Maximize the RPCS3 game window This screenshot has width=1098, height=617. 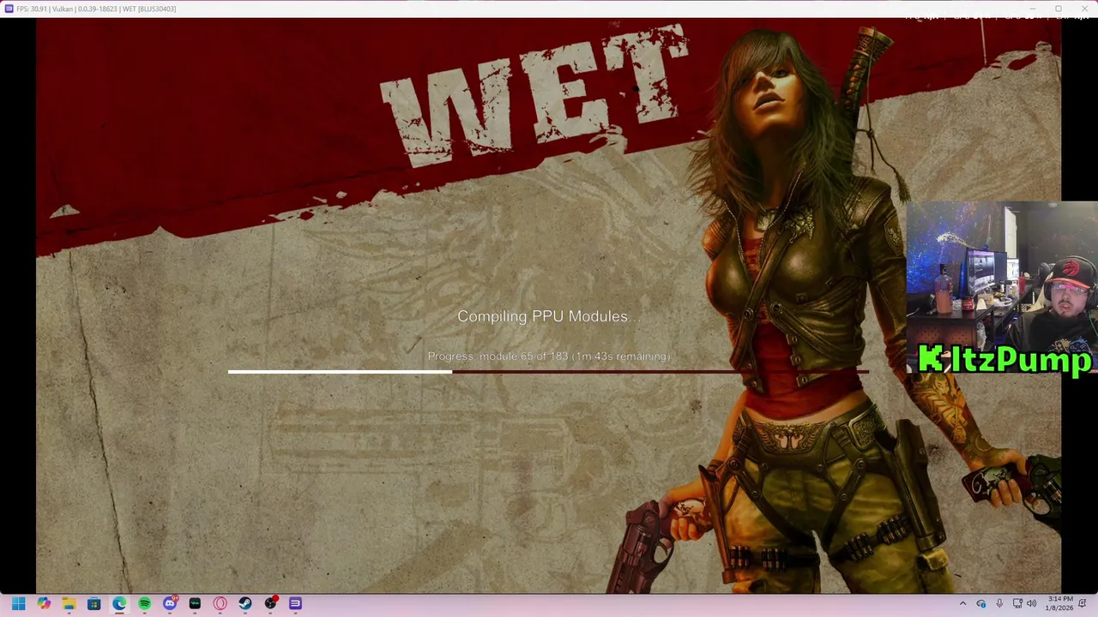click(x=1059, y=9)
